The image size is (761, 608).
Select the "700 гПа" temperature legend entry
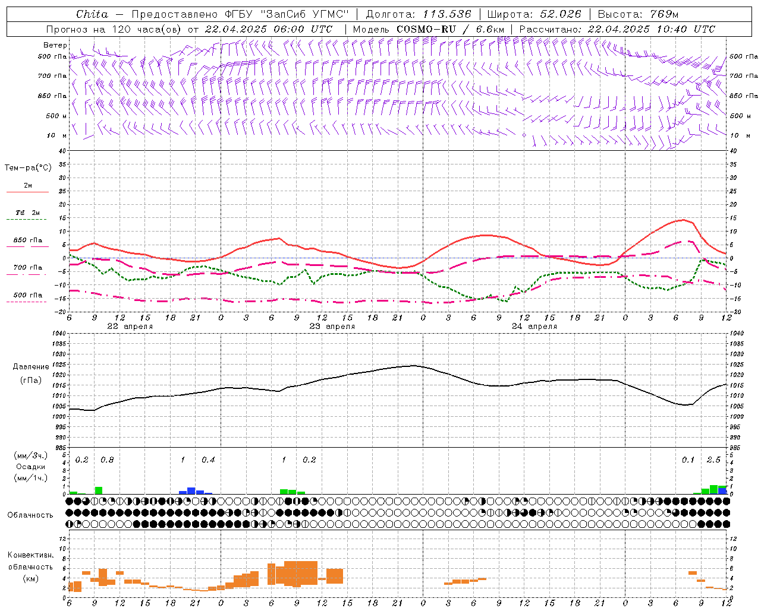point(27,270)
